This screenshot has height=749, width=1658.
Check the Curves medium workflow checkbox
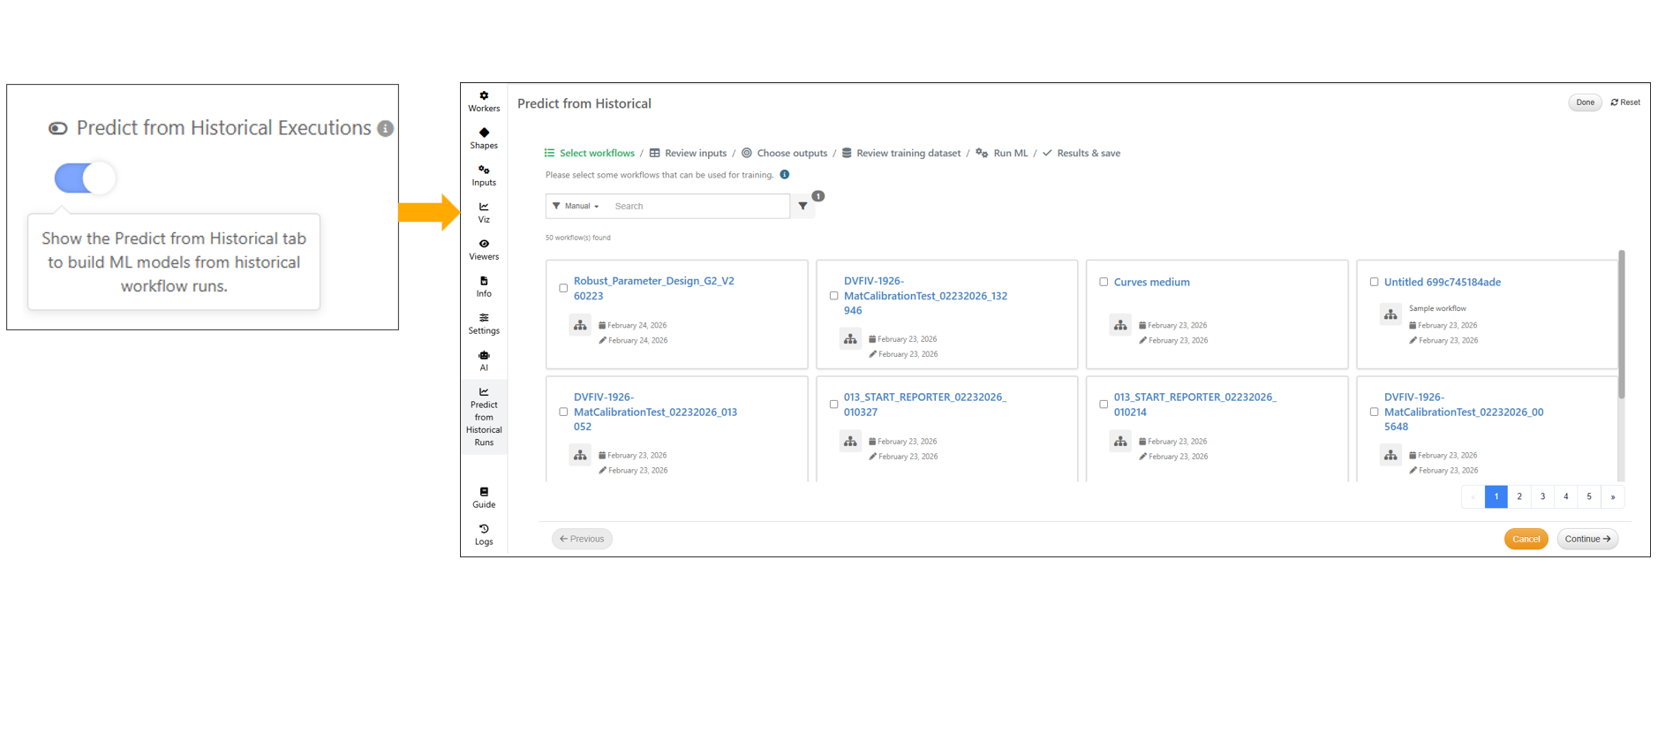click(1104, 282)
